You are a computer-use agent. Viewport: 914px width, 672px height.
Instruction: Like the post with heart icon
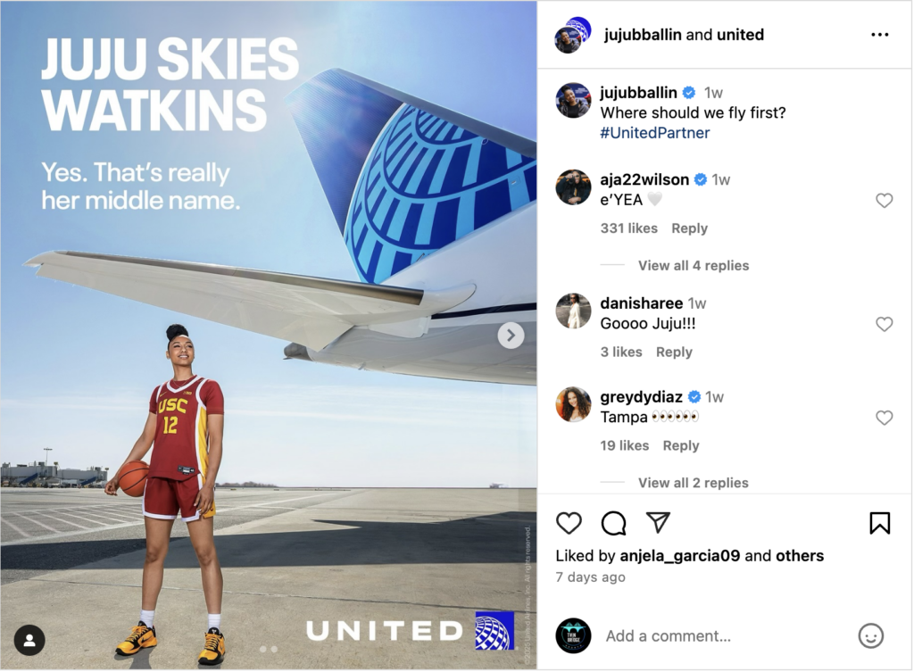(x=569, y=523)
